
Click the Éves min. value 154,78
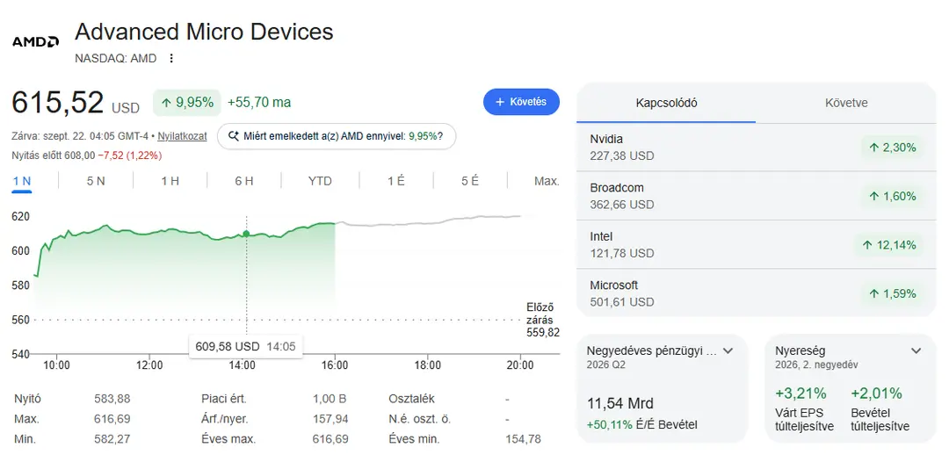[523, 438]
